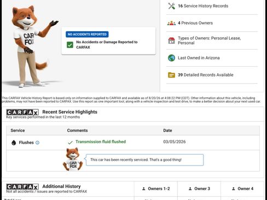Click the Date column header
The height and width of the screenshot is (200, 267).
point(167,131)
